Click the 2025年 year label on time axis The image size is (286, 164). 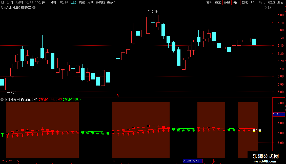coord(7,161)
